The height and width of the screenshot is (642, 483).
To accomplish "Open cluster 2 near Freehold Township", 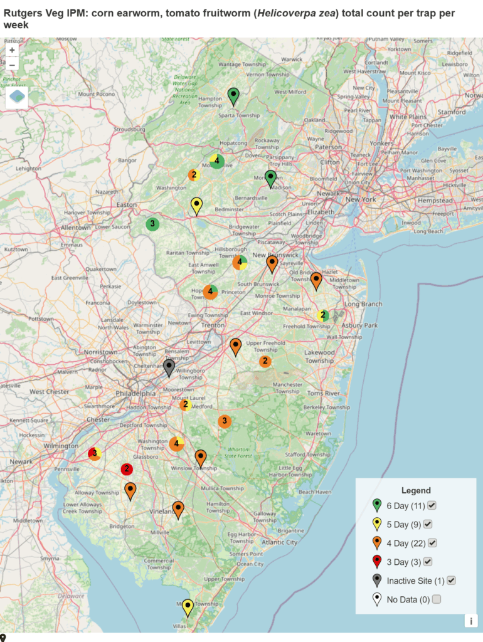I will click(x=323, y=315).
